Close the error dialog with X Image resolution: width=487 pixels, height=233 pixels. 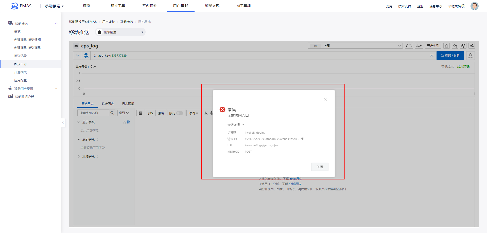pos(325,99)
